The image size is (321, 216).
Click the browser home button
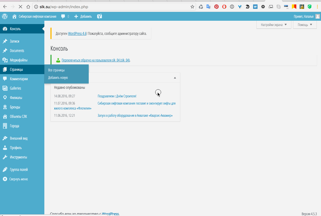click(28, 7)
